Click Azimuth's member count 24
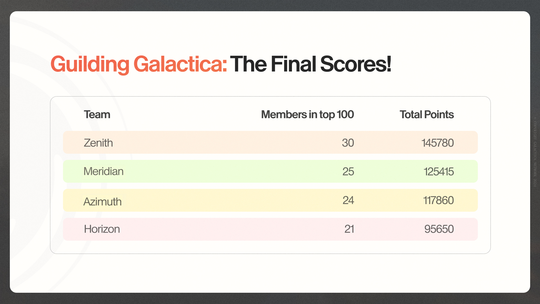 tap(348, 200)
